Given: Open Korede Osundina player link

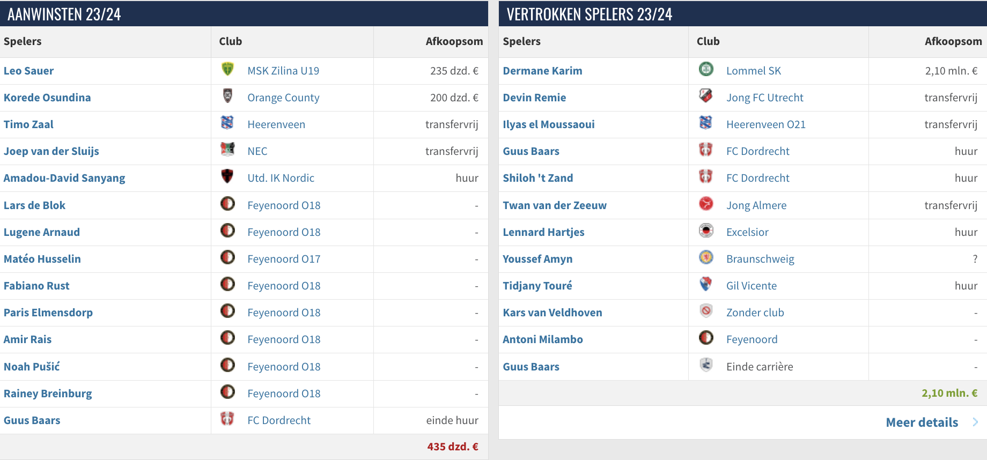Looking at the screenshot, I should click(47, 98).
